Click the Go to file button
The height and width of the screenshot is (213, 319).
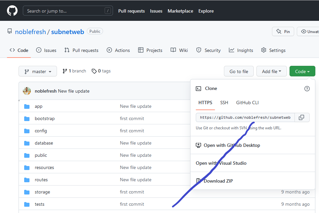point(239,71)
